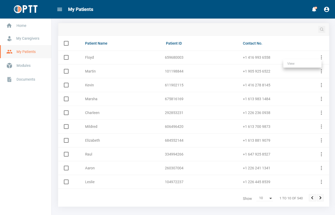The width and height of the screenshot is (335, 215).
Task: Open the user account profile icon
Action: point(327,9)
